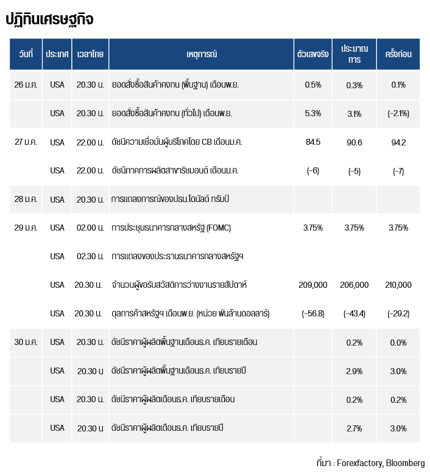Click the ประมาณการ column header
This screenshot has height=474, width=430.
[x=354, y=54]
